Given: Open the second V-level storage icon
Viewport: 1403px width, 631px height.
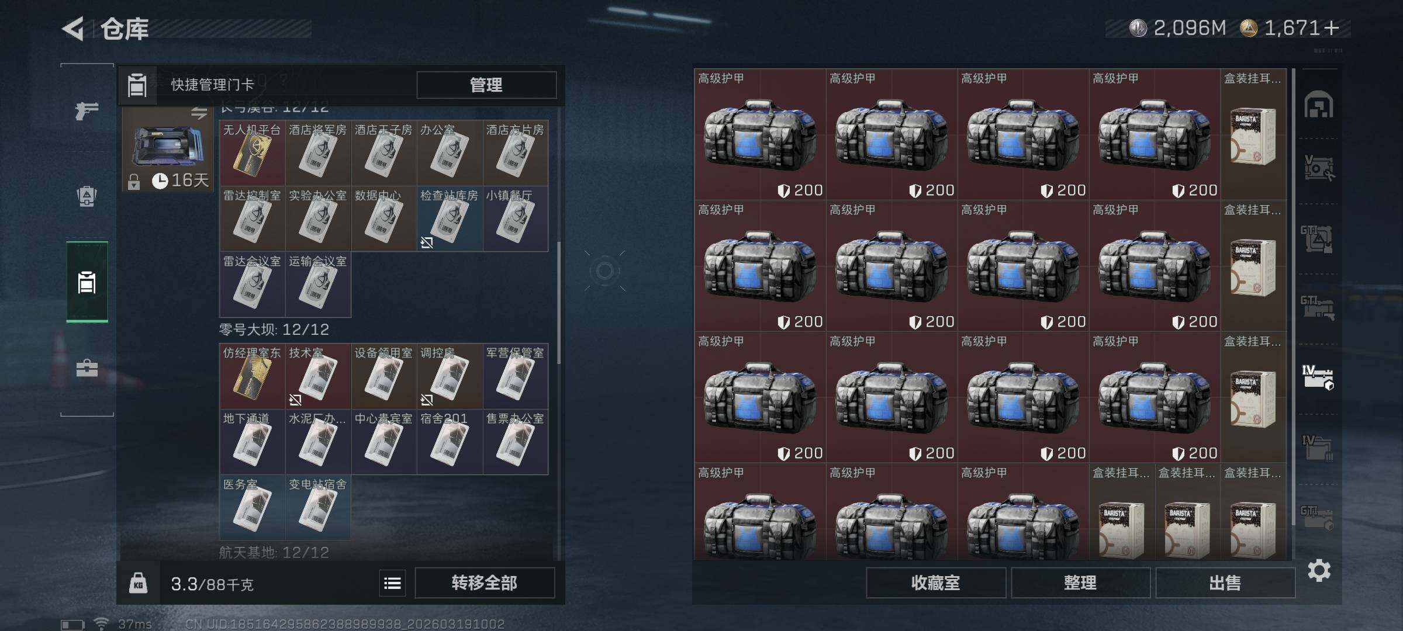Looking at the screenshot, I should coord(1318,168).
